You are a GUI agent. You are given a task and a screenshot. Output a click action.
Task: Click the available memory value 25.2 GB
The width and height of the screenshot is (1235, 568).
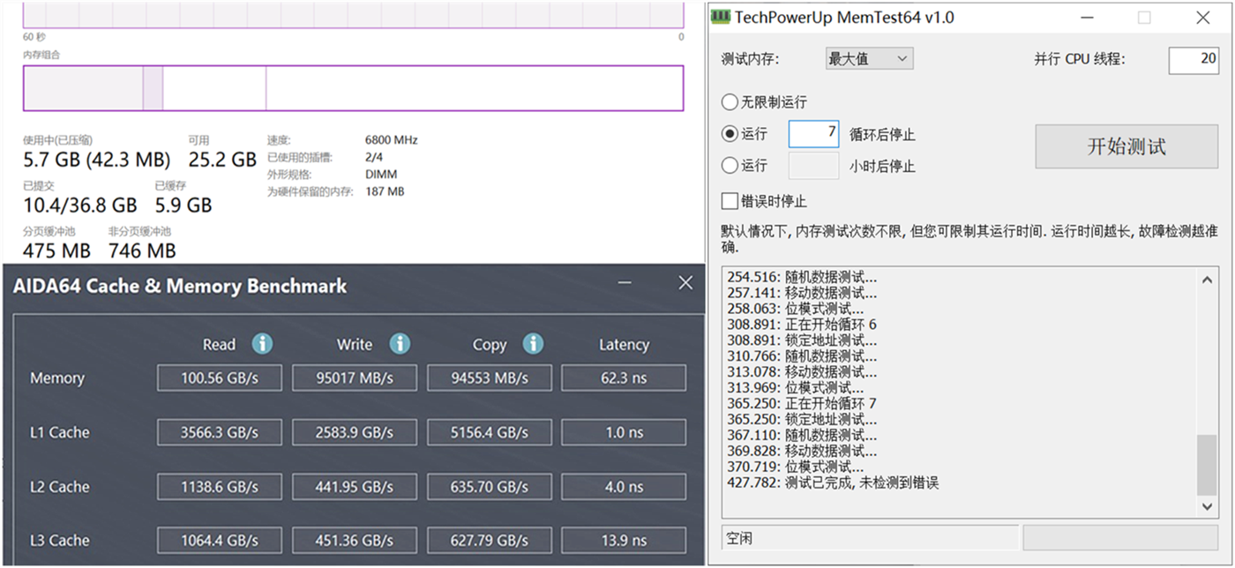(222, 160)
